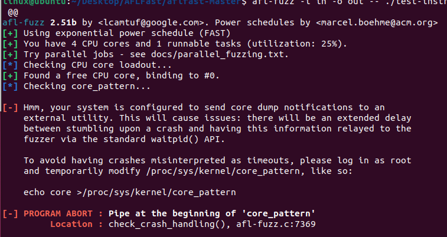The height and width of the screenshot is (237, 447).
Task: Click the lcamtuf@google.com email address
Action: pyautogui.click(x=151, y=23)
